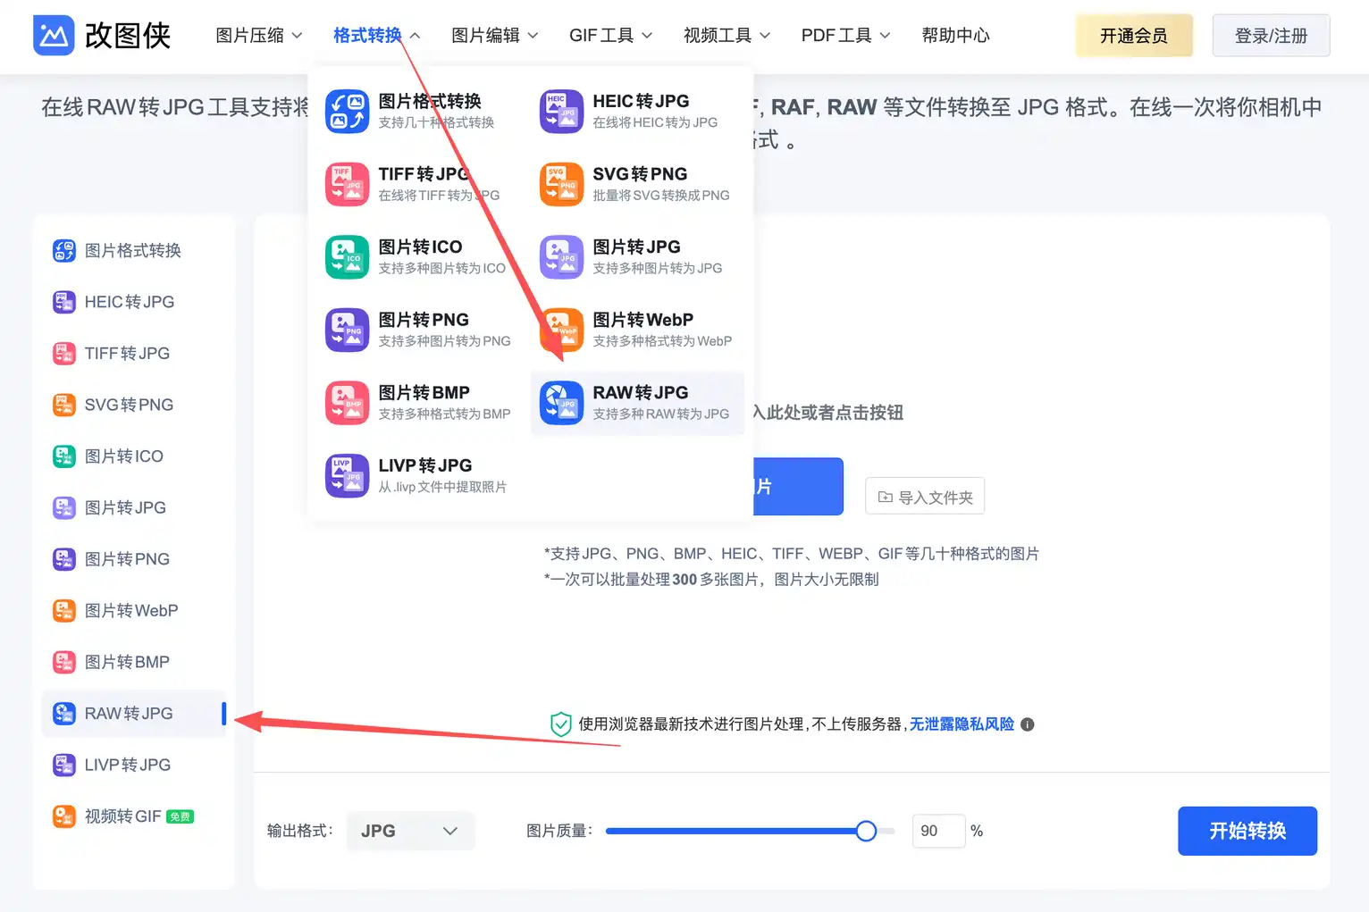The height and width of the screenshot is (912, 1369).
Task: Go to 帮助中心
Action: tap(955, 35)
